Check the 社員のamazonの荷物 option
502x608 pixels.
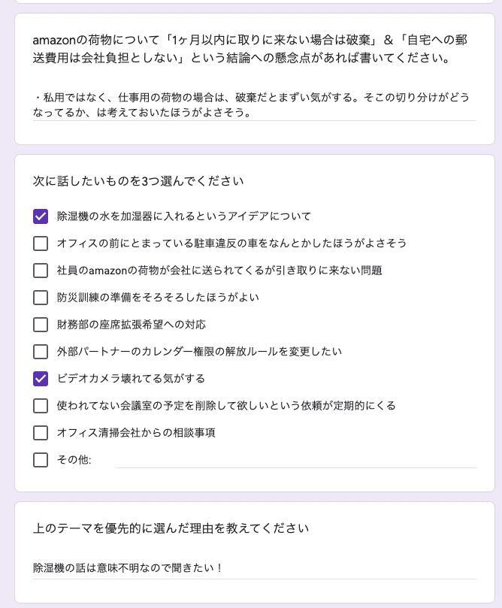41,270
